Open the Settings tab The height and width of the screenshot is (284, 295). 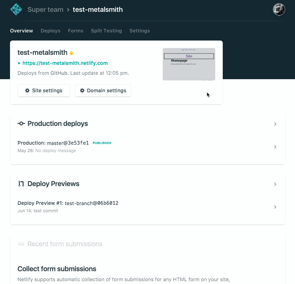click(x=140, y=31)
